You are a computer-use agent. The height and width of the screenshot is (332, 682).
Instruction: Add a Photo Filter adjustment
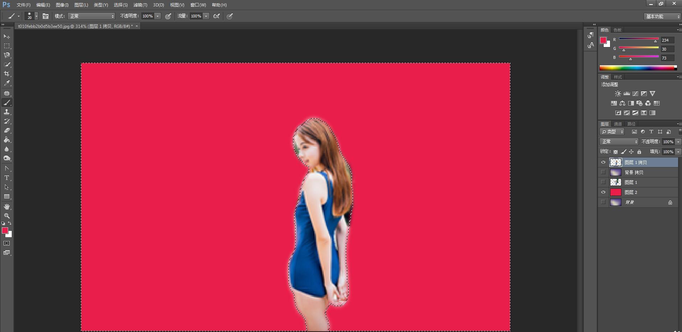point(640,103)
